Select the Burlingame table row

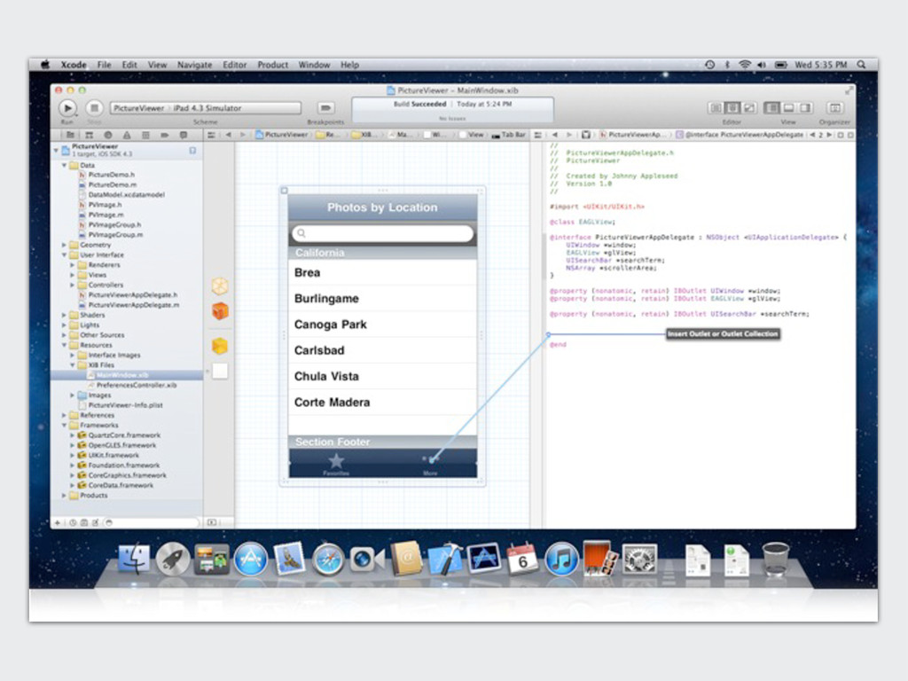382,299
